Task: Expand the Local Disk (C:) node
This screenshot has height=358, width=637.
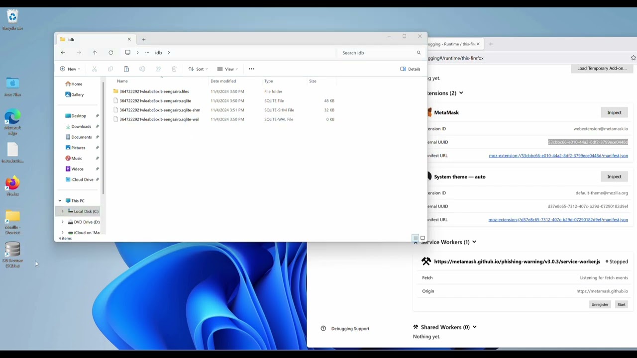Action: (x=63, y=211)
